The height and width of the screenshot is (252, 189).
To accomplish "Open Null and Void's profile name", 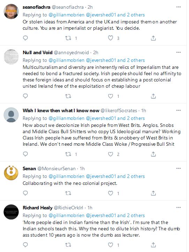I will pyautogui.click(x=38, y=52).
